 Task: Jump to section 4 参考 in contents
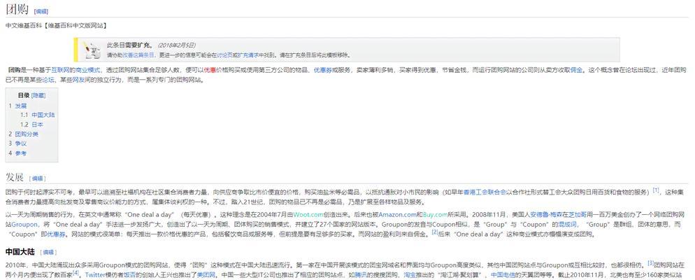pos(18,153)
